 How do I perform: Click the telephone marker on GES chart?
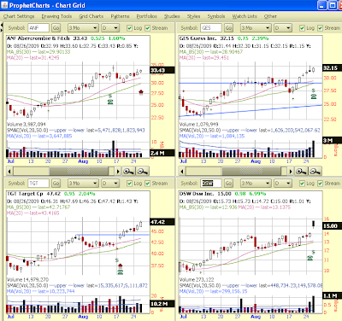coord(314,96)
